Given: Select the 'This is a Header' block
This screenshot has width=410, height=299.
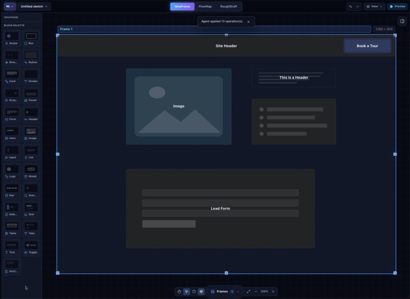Looking at the screenshot, I should point(294,78).
